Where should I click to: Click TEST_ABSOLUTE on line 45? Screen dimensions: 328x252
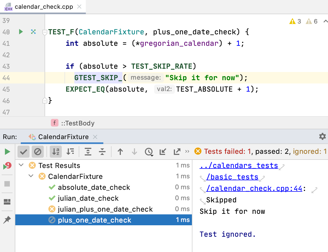pyautogui.click(x=204, y=89)
